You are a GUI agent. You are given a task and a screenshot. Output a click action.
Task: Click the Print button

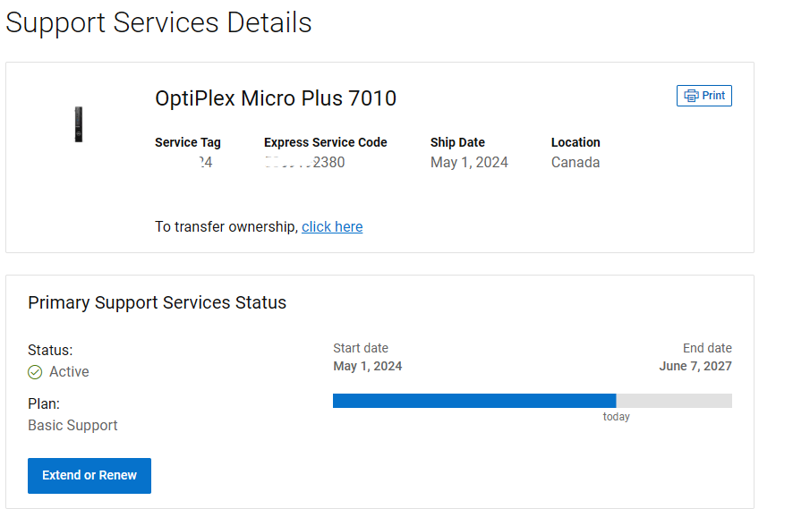704,96
